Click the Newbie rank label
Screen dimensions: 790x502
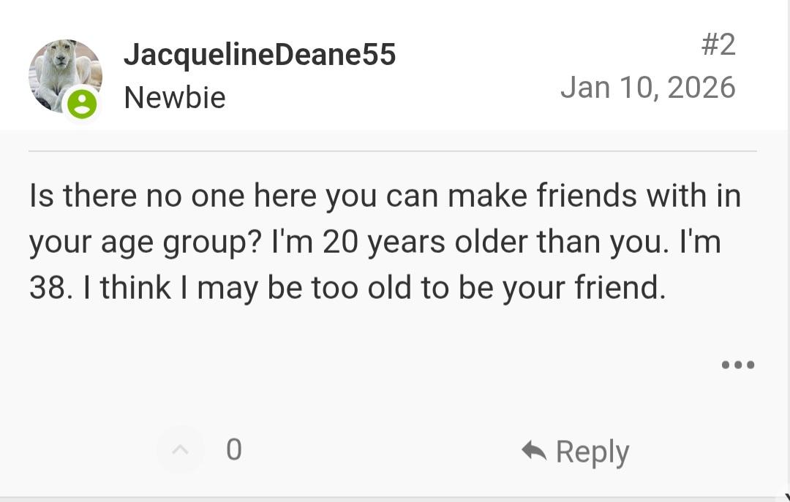pos(175,97)
